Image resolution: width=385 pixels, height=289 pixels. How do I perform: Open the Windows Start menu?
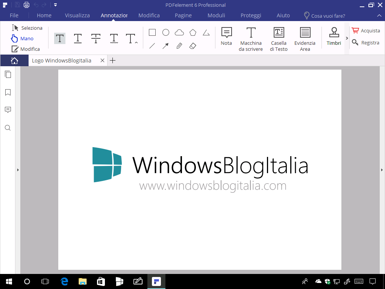pyautogui.click(x=9, y=281)
